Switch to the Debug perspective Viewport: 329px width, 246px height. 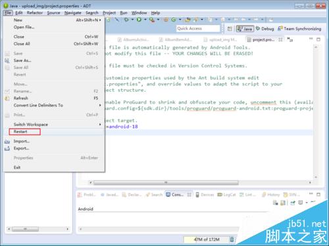[265, 29]
